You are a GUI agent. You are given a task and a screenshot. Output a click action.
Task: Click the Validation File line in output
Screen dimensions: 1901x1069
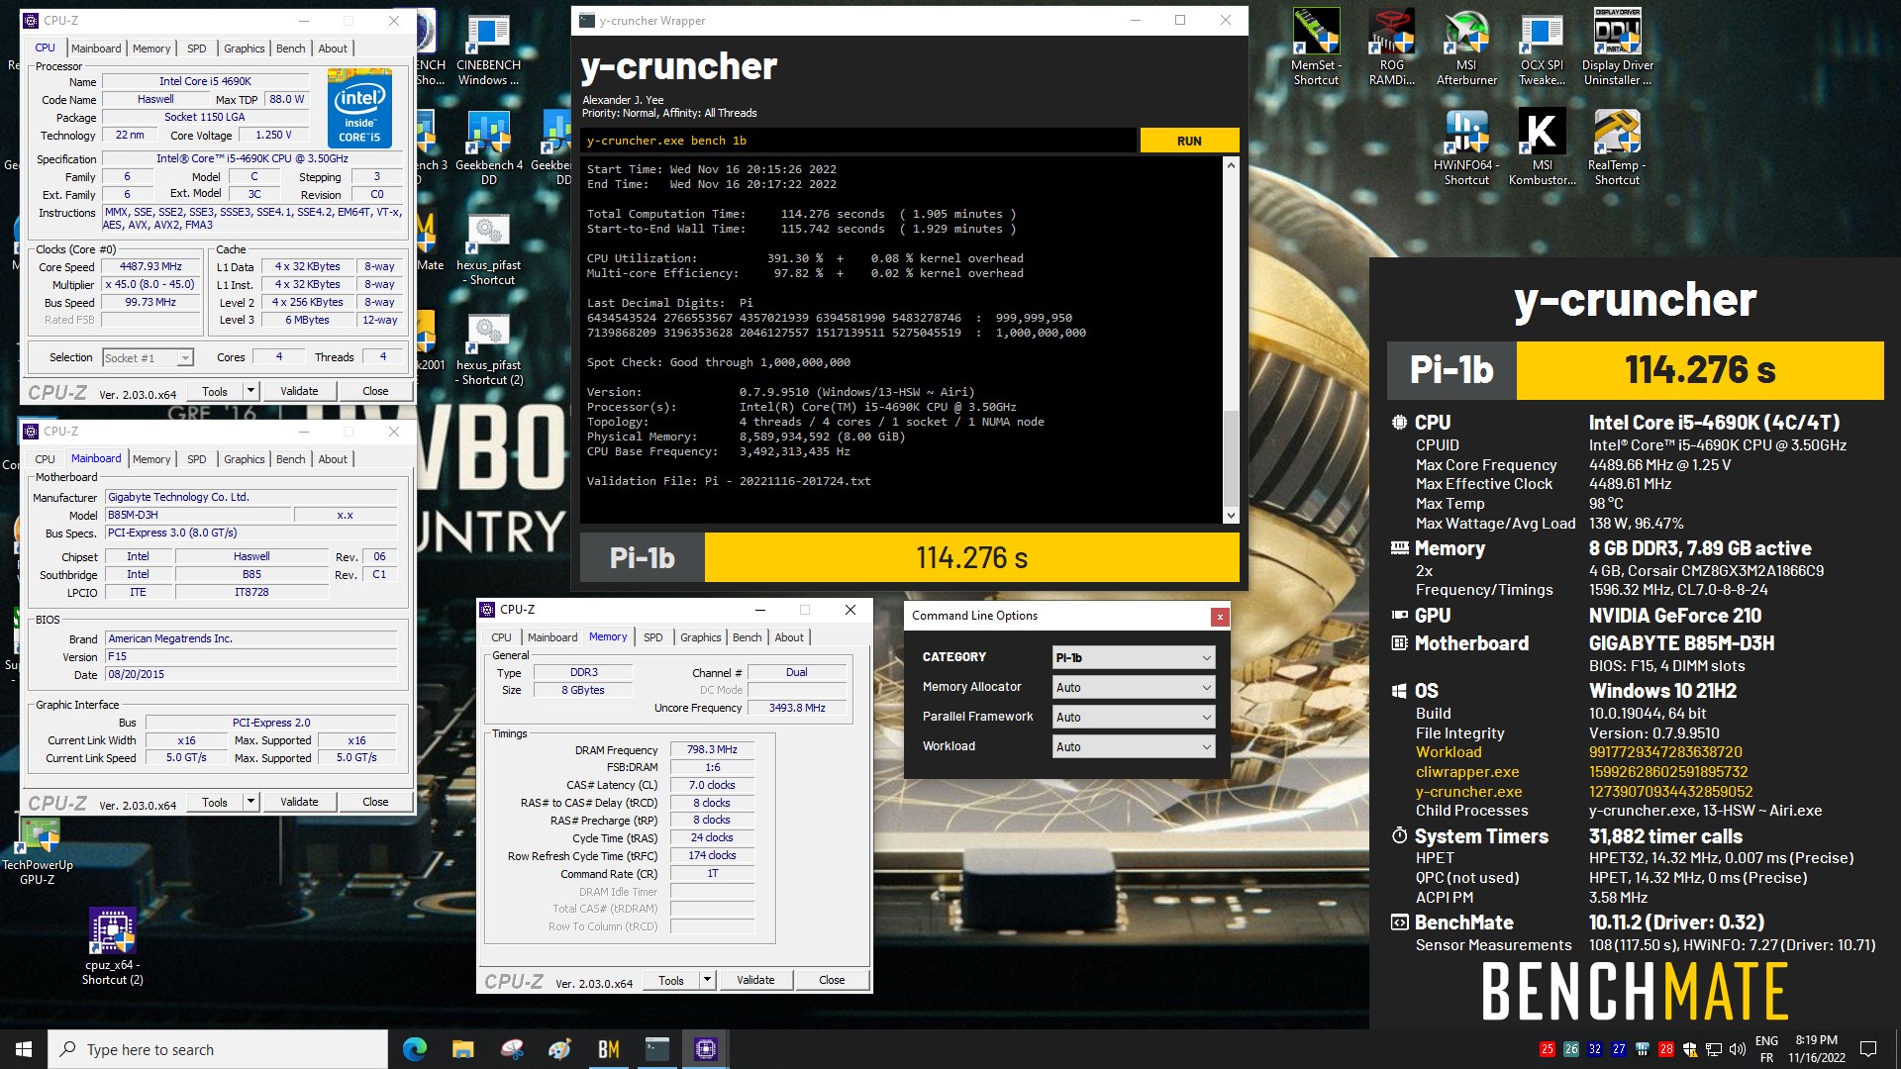tap(728, 481)
